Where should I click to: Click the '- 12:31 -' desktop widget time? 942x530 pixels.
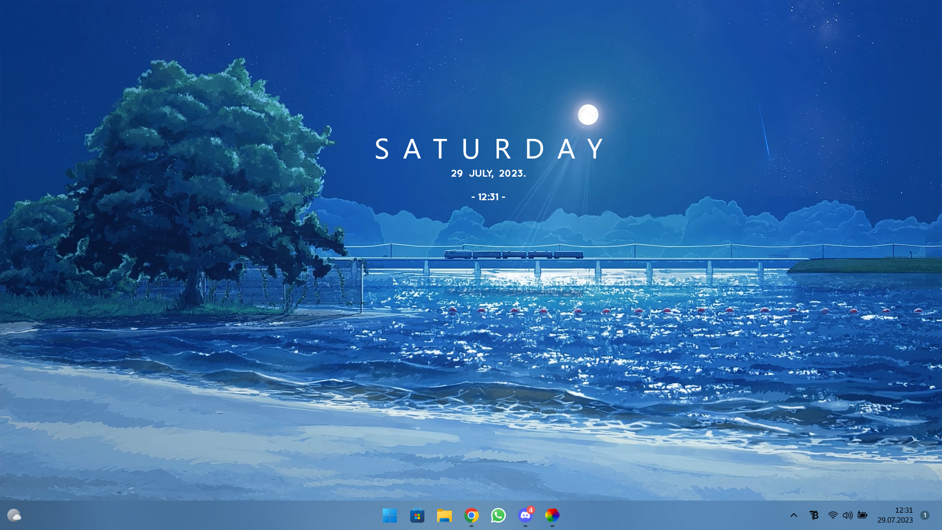(x=488, y=197)
